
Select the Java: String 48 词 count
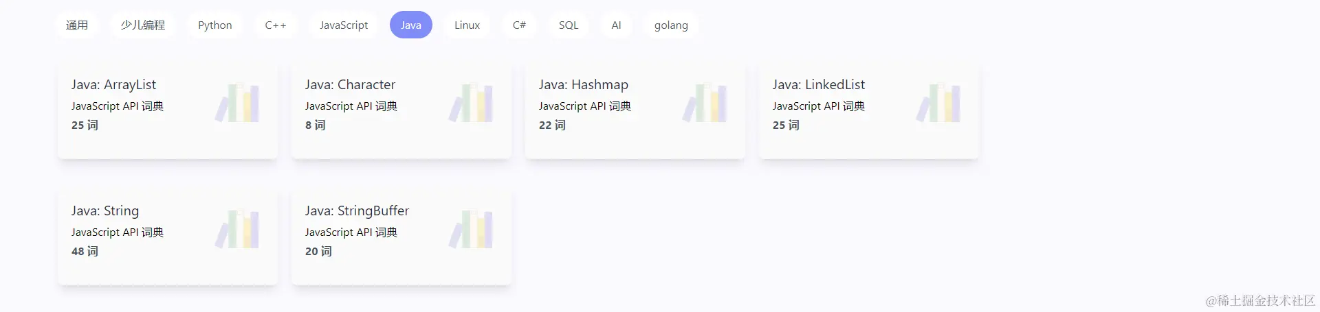point(85,252)
